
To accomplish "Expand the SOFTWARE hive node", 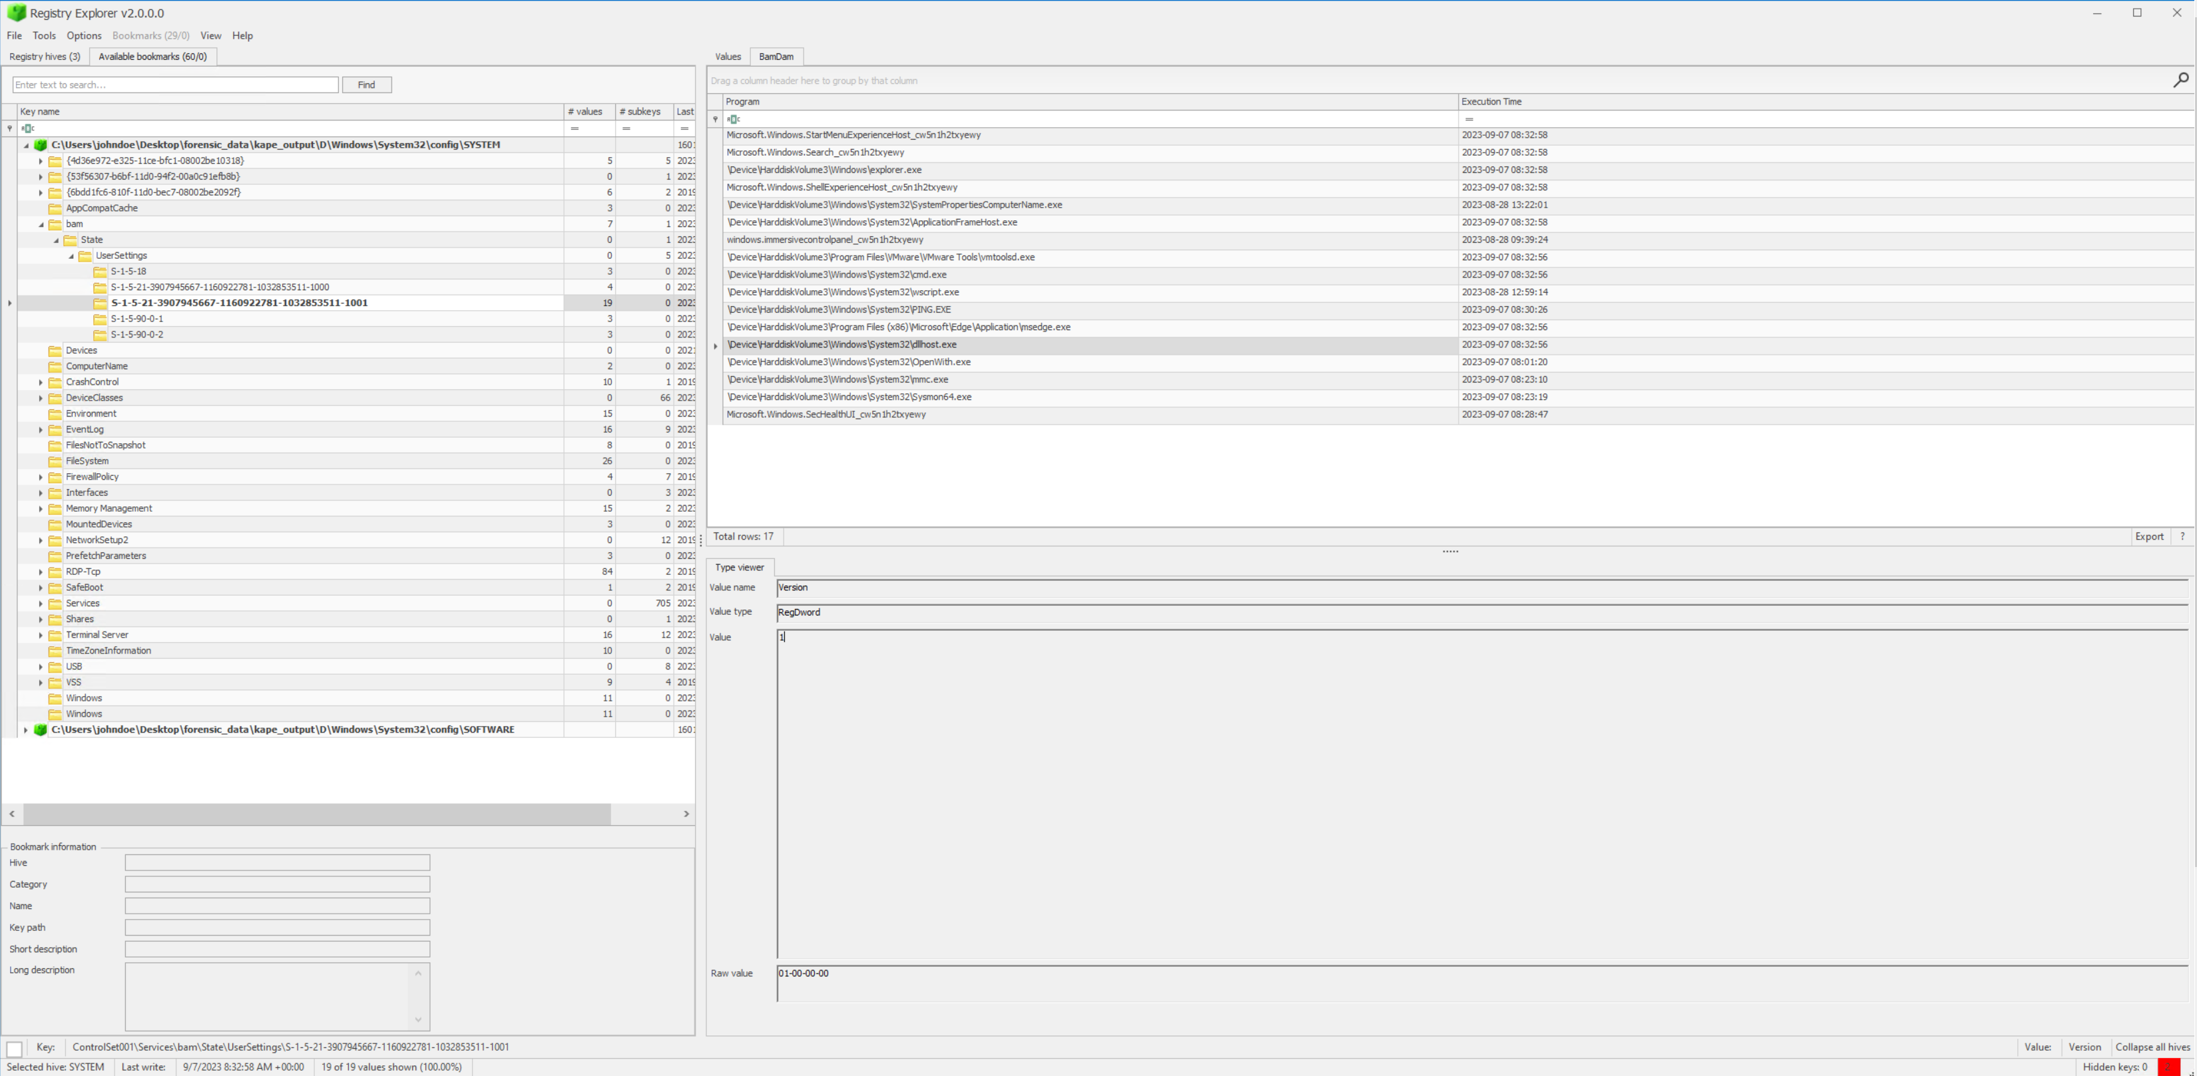I will coord(25,730).
